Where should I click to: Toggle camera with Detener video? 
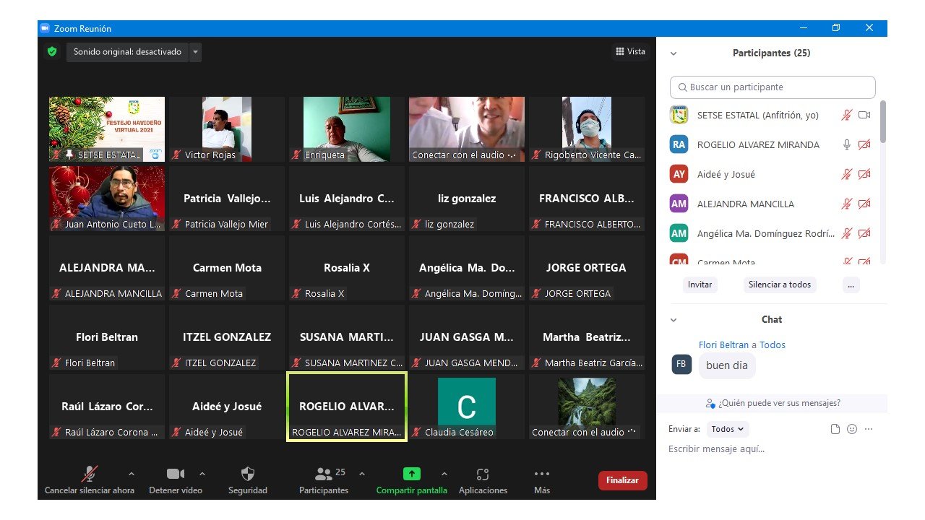pos(175,474)
